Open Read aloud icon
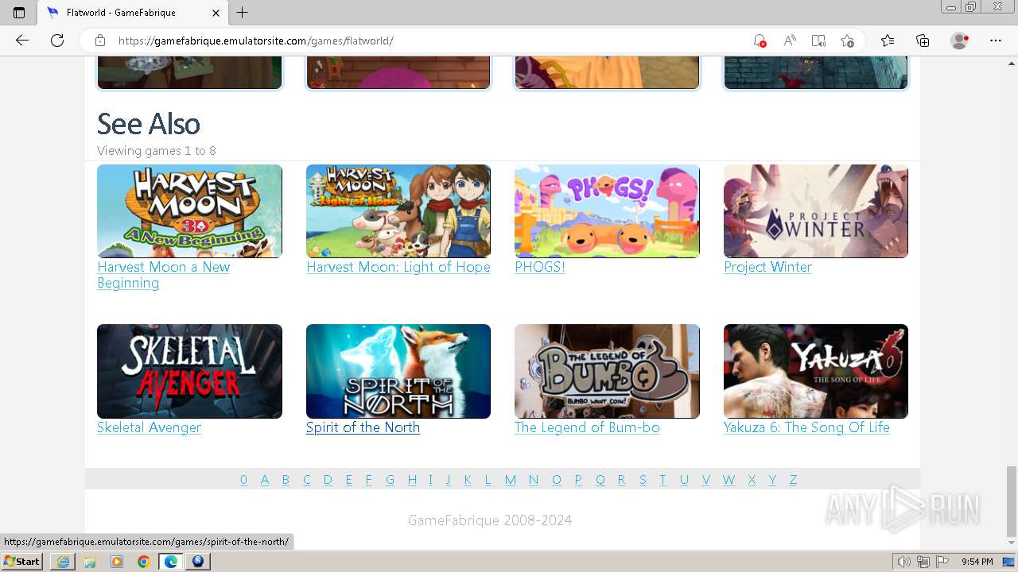The width and height of the screenshot is (1018, 572). coord(790,41)
